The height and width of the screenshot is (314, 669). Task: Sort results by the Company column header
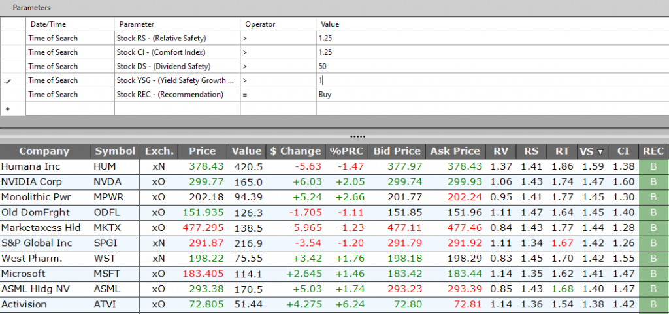tap(44, 151)
